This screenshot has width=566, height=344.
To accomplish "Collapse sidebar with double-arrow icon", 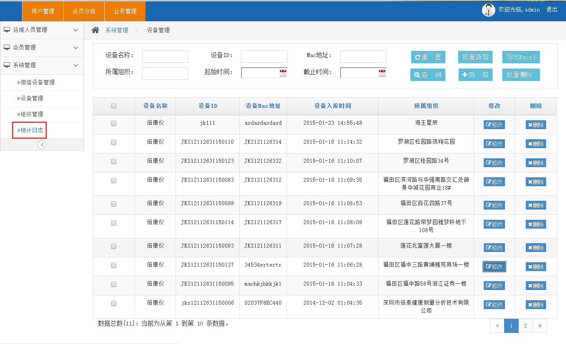I will [42, 145].
